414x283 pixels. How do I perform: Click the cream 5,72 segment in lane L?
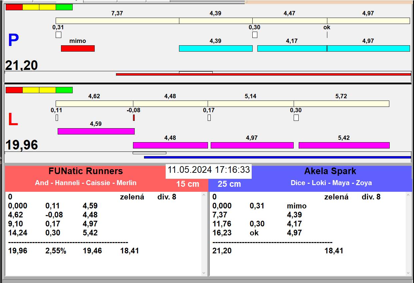(x=341, y=104)
